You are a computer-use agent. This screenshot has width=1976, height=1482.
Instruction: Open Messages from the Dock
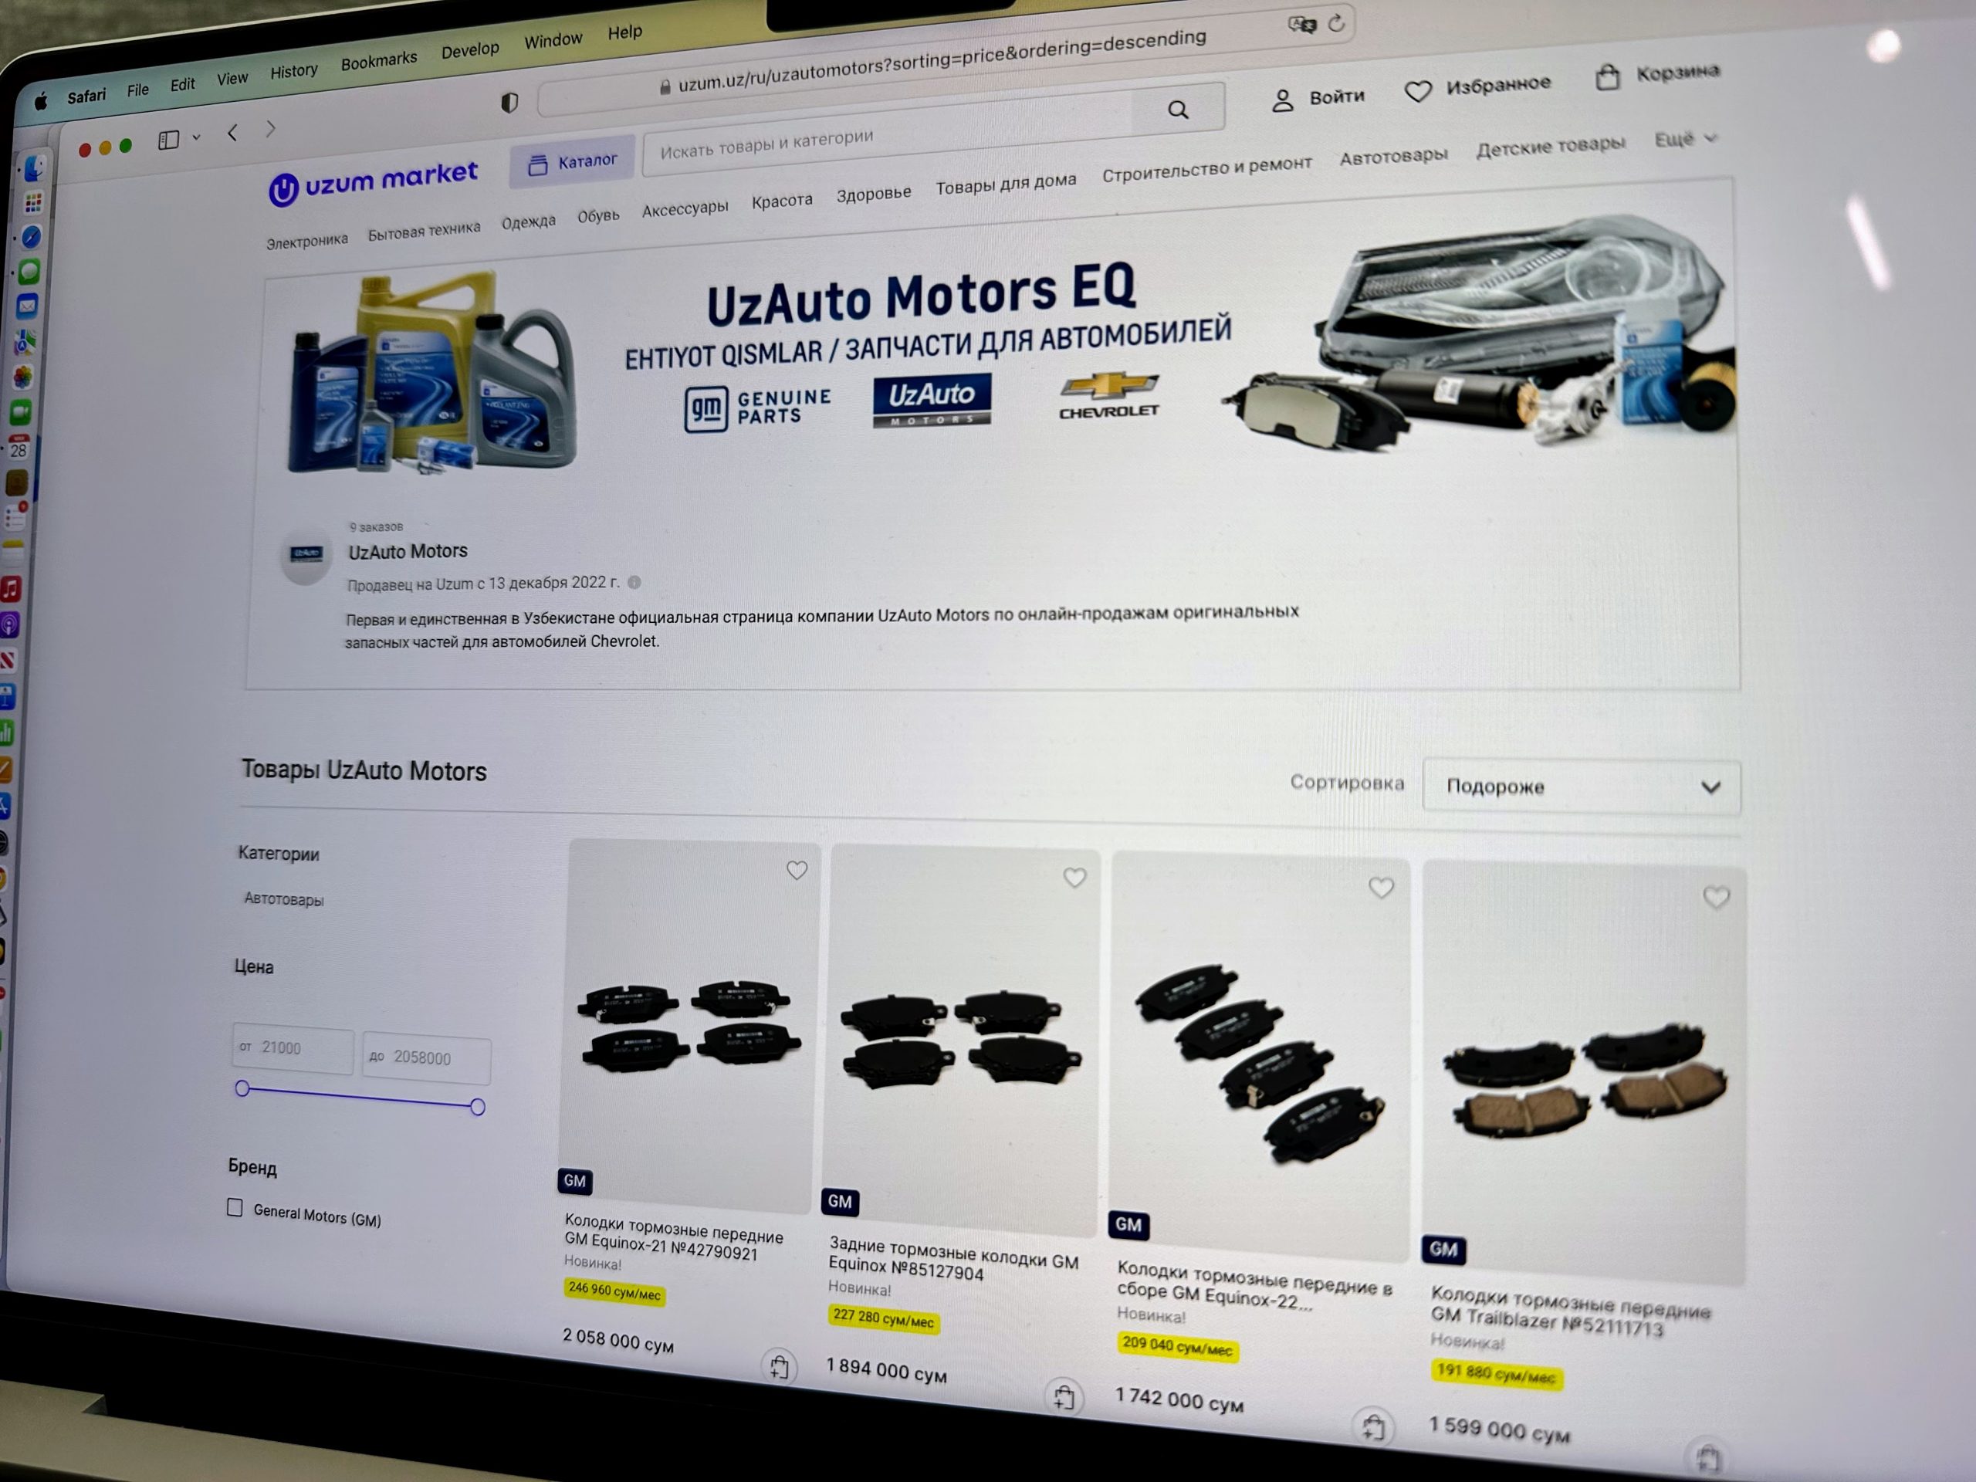click(29, 272)
